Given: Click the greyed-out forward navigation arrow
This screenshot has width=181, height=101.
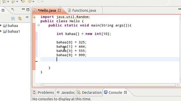Looking at the screenshot, I should [x=38, y=1].
